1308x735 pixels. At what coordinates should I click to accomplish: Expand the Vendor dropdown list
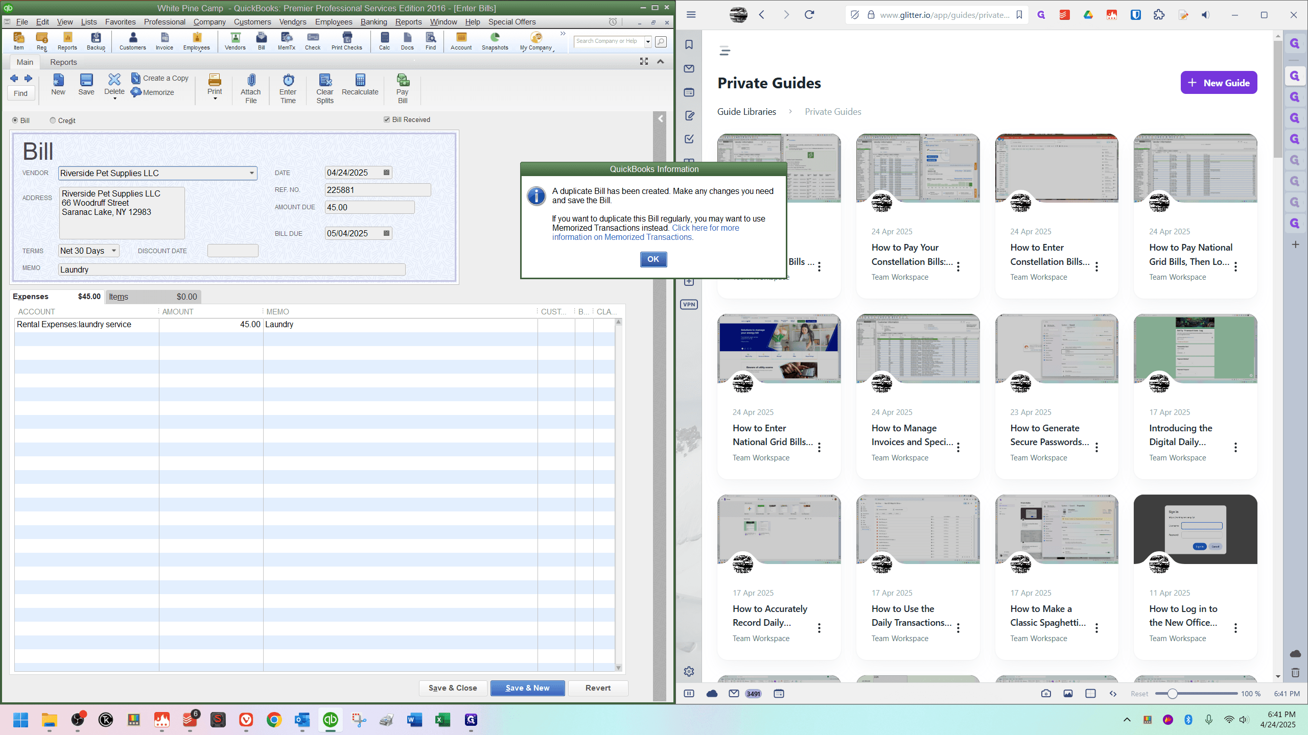pyautogui.click(x=252, y=173)
